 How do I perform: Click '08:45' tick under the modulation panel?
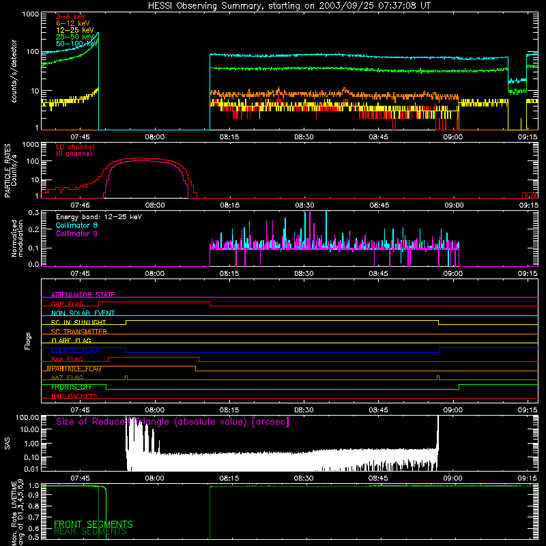point(378,274)
